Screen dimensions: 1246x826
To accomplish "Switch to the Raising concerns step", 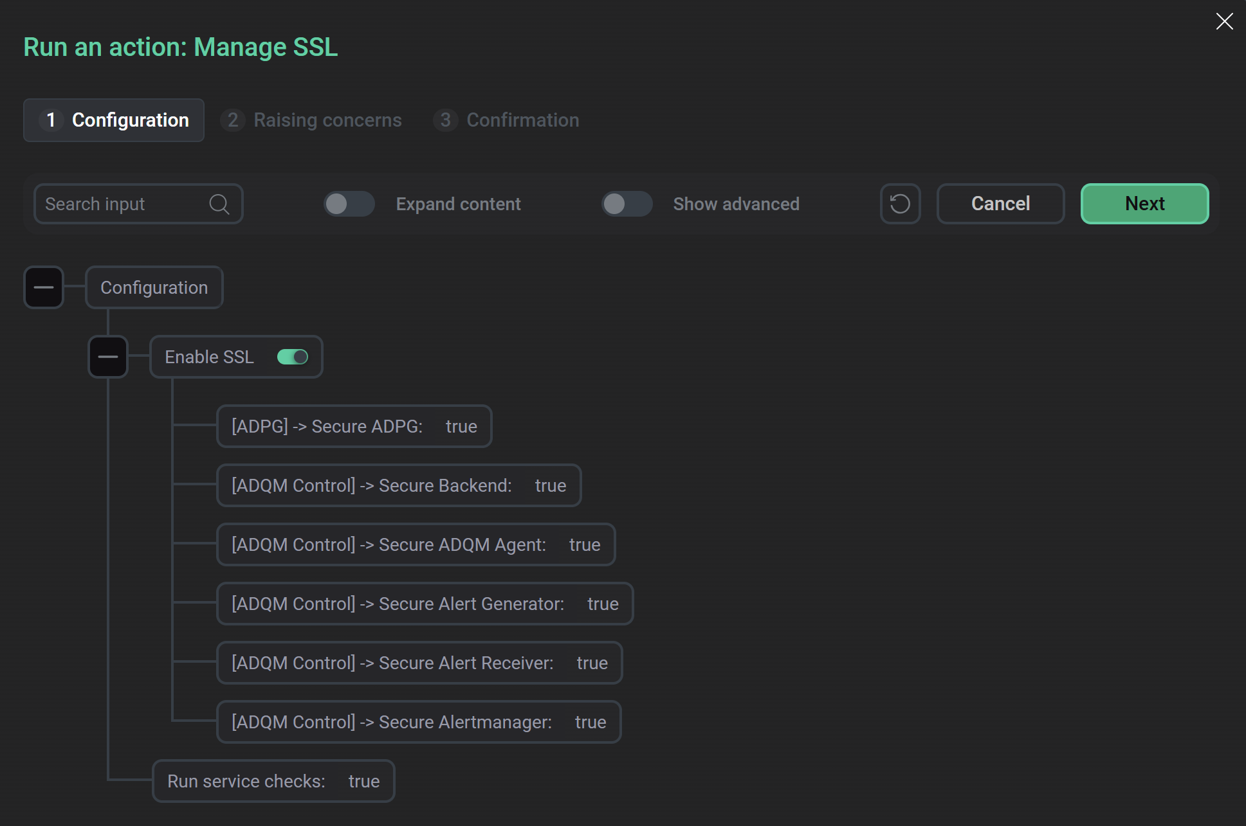I will tap(311, 120).
